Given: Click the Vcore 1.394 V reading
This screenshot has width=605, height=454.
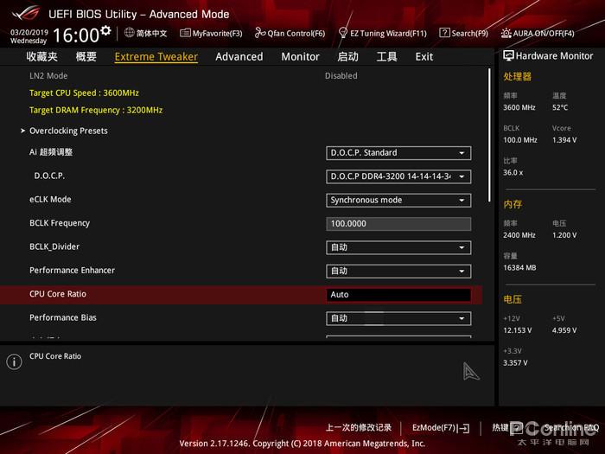Looking at the screenshot, I should coord(564,140).
